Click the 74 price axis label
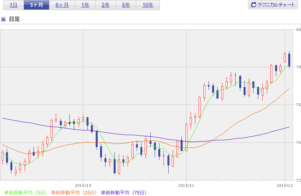 click(x=299, y=142)
